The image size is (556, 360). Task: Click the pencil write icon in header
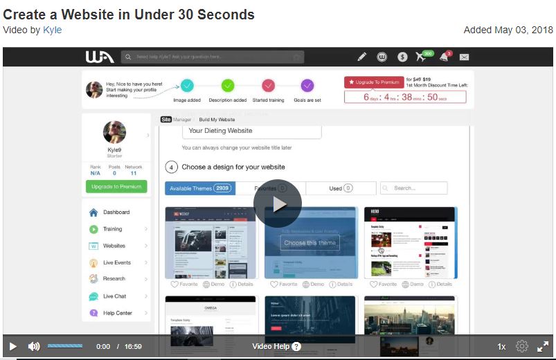pyautogui.click(x=361, y=57)
